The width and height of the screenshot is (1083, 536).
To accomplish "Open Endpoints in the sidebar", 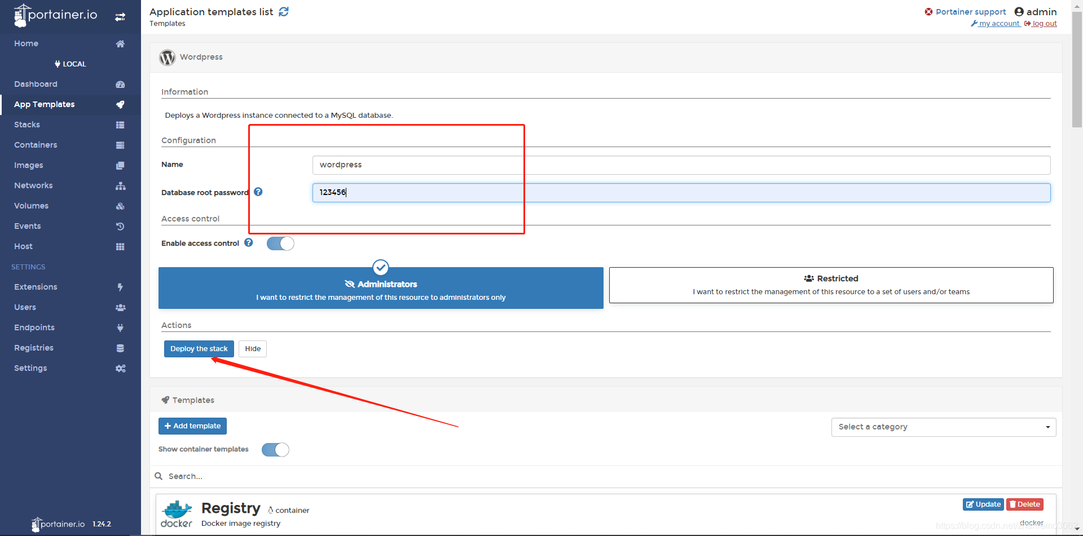I will pos(34,327).
